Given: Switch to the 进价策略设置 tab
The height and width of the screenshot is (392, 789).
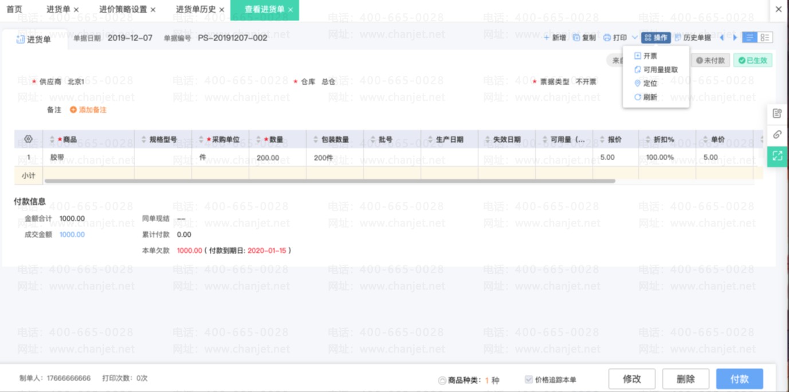Looking at the screenshot, I should 123,9.
